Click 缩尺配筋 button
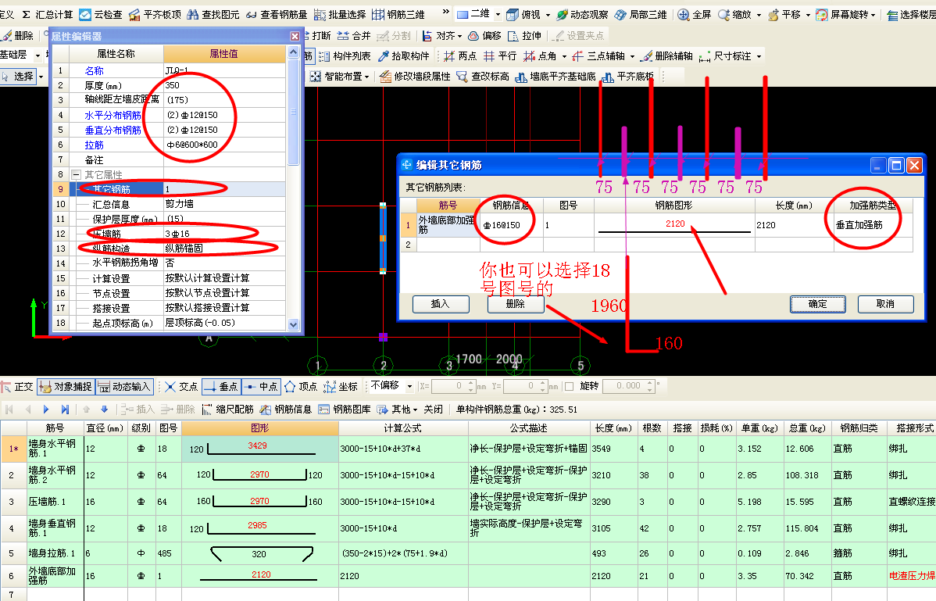The image size is (936, 601). coord(228,410)
